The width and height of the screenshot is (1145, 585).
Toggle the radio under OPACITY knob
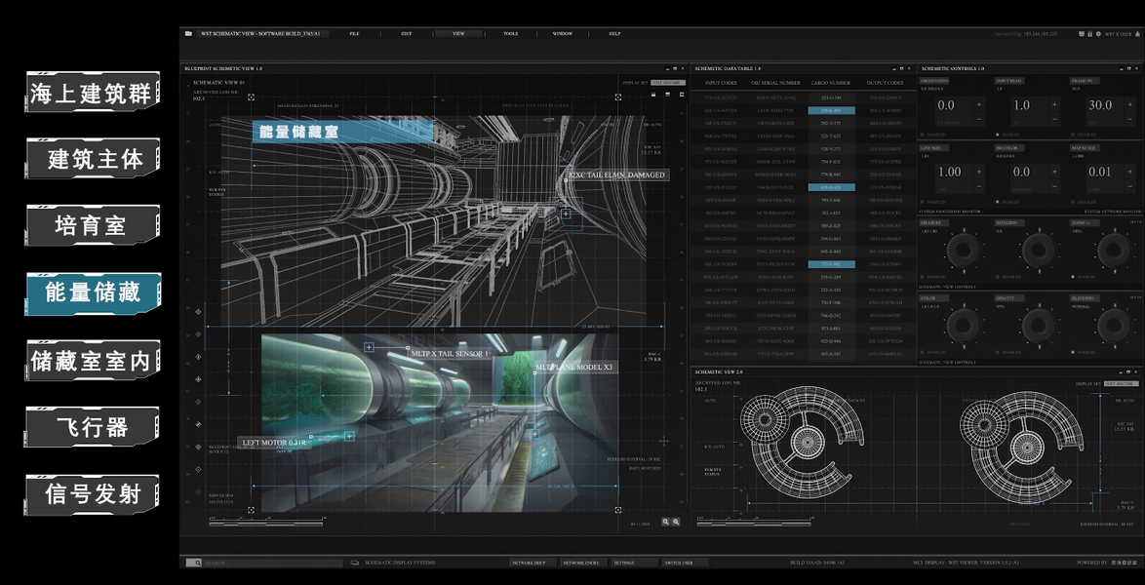(998, 353)
